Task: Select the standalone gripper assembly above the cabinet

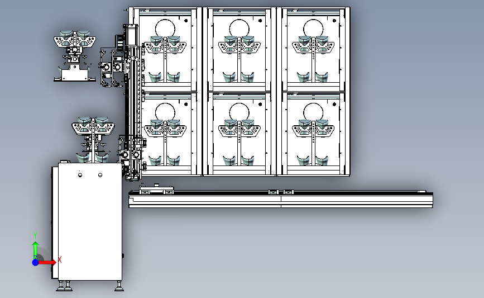Action: point(93,139)
